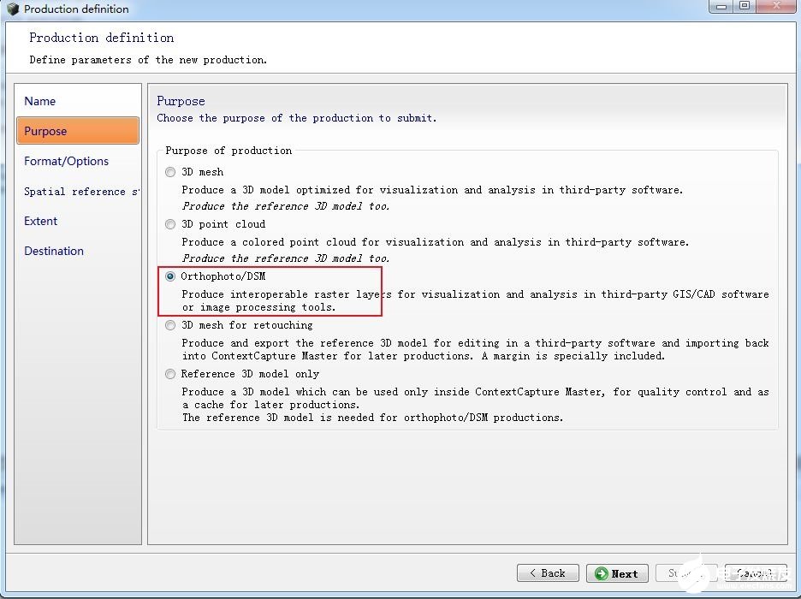801x599 pixels.
Task: Minimize the Production definition window
Action: [721, 6]
